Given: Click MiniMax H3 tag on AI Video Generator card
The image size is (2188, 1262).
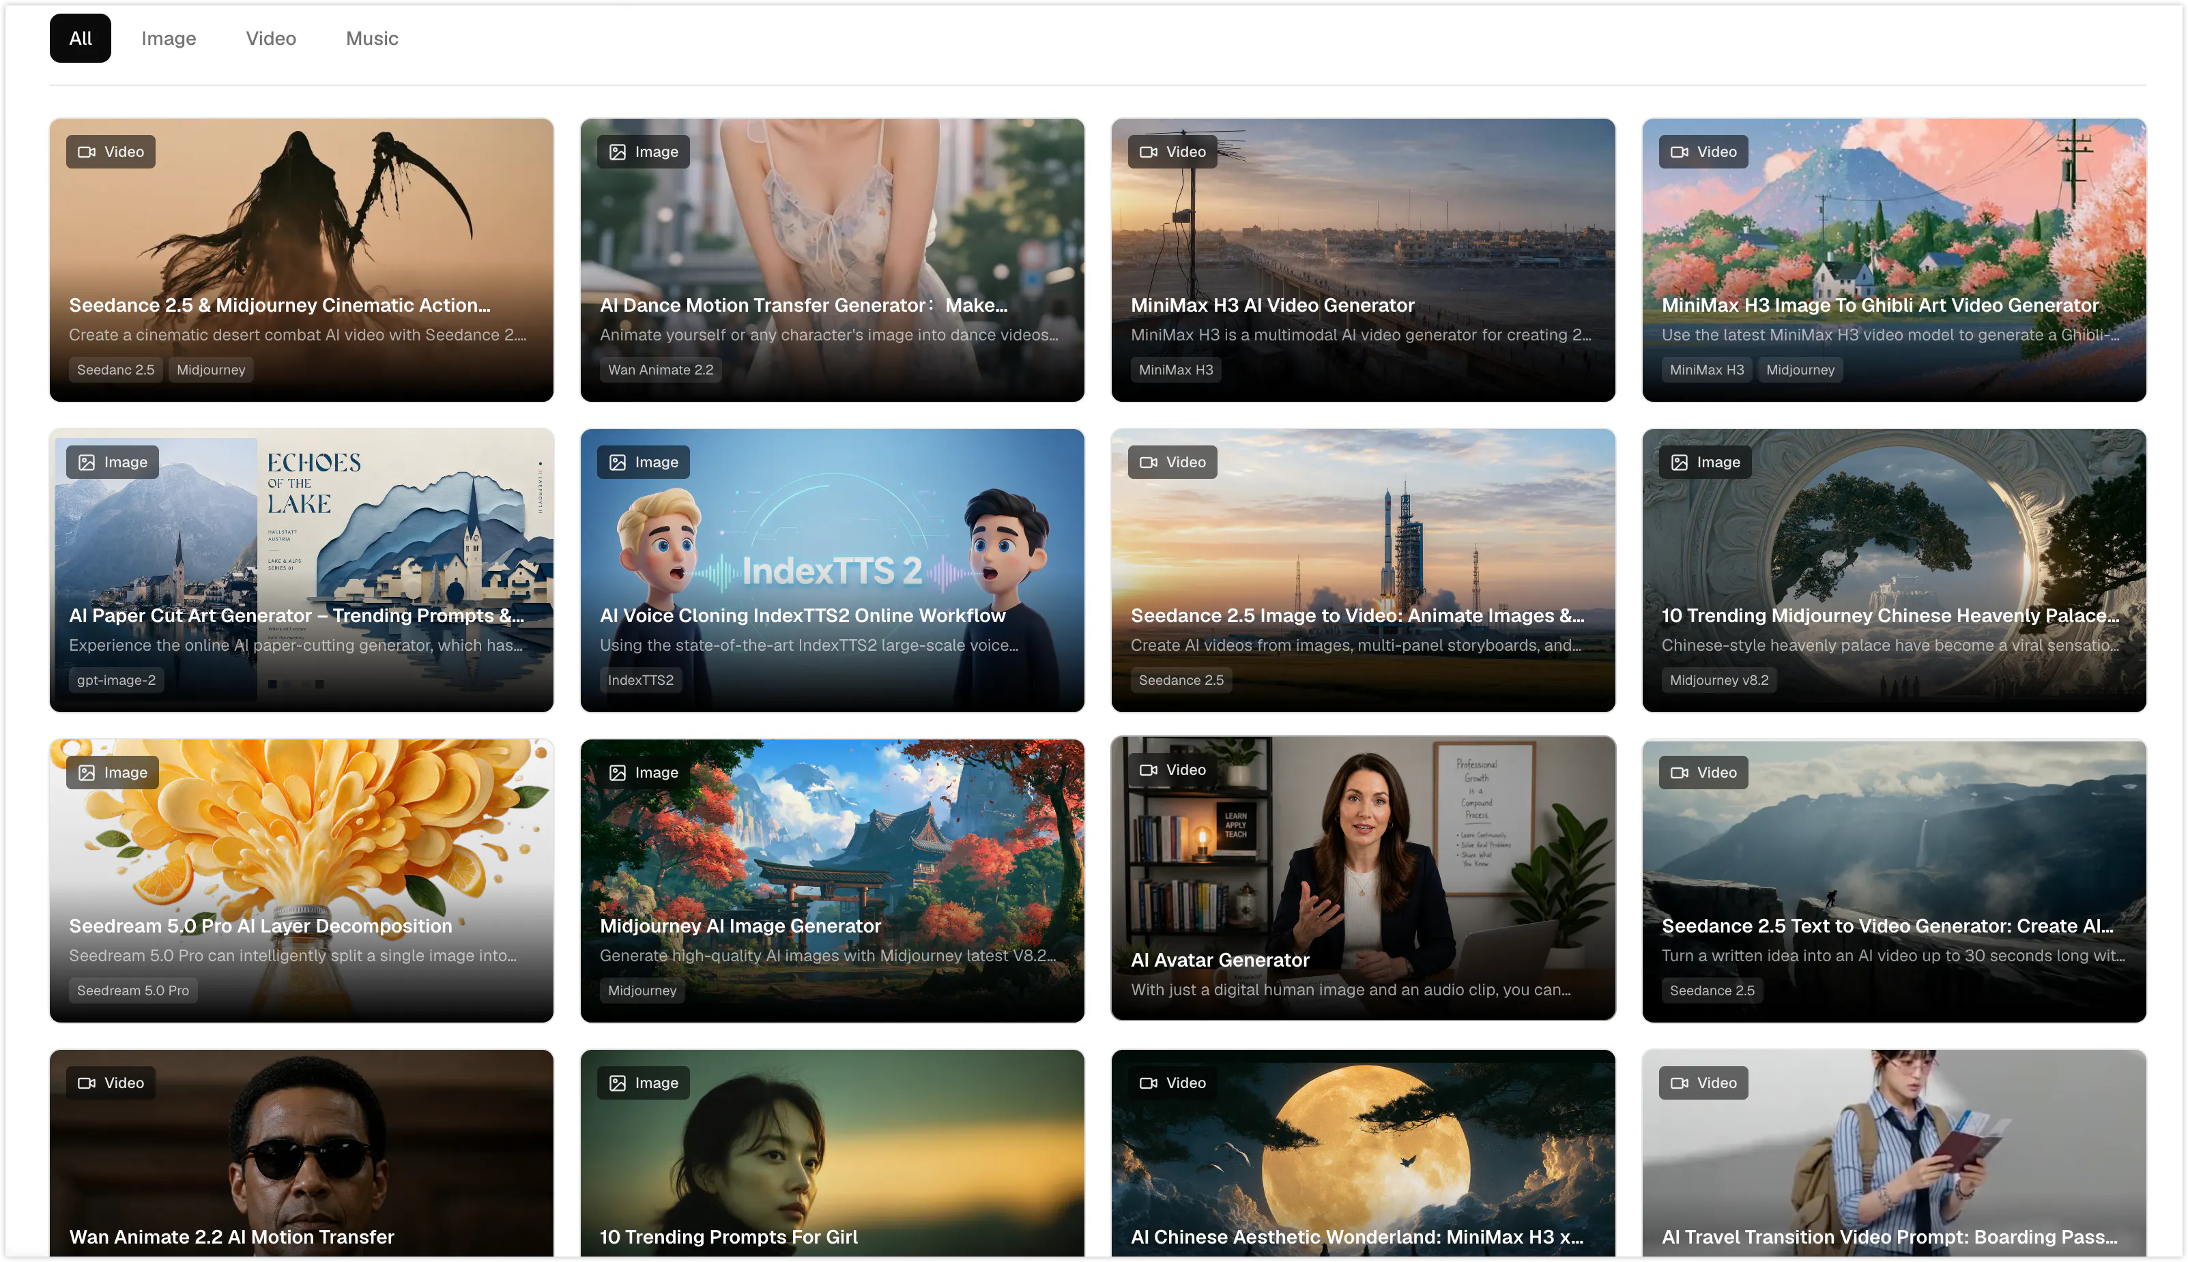Looking at the screenshot, I should [1175, 370].
